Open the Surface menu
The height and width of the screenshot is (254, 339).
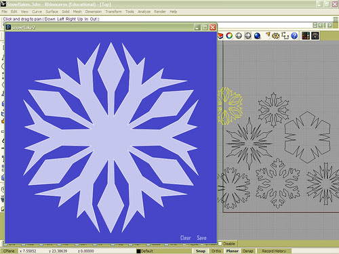tap(52, 12)
